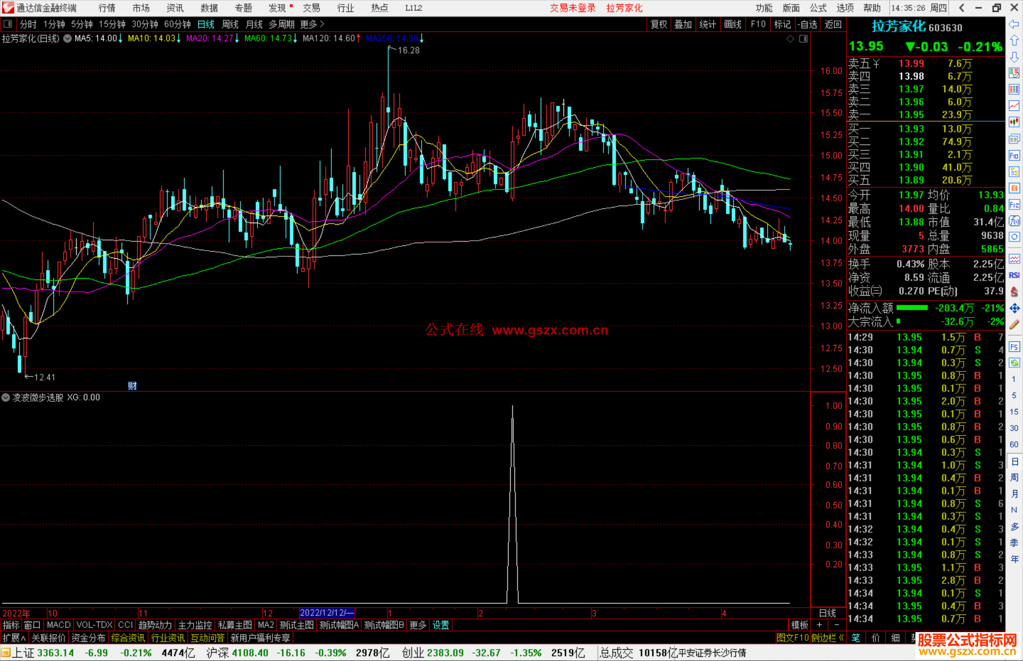This screenshot has width=1023, height=661.
Task: Click the left-arrow back icon in the sidebar
Action: 1014,24
